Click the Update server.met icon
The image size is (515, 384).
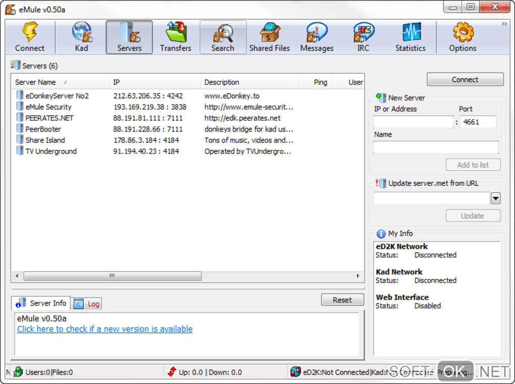(x=381, y=183)
